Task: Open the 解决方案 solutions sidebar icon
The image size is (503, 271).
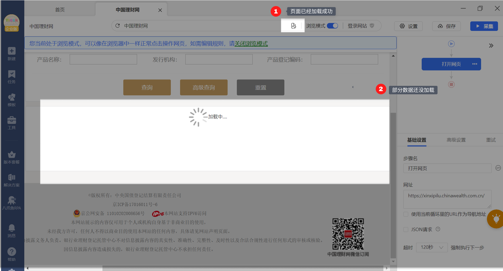Action: (x=12, y=180)
